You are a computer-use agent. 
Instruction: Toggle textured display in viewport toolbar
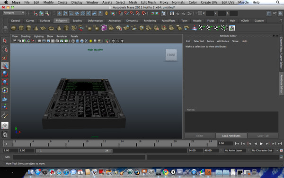click(86, 41)
